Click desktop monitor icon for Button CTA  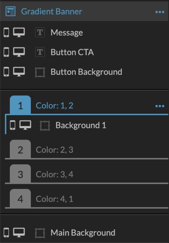click(x=19, y=52)
